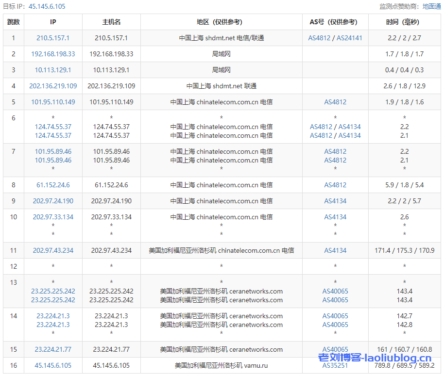Open the 地面通 sponsor link
The image size is (444, 376).
(431, 6)
